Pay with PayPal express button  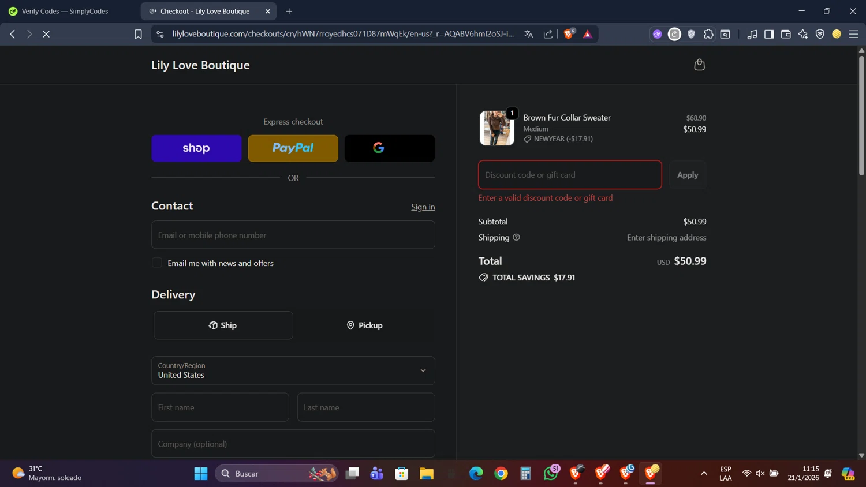tap(293, 148)
